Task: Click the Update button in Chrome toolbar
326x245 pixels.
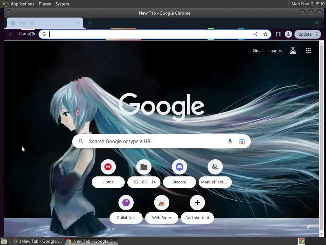Action: 305,34
